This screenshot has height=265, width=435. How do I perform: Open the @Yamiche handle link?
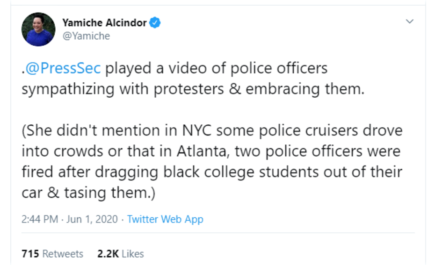[86, 36]
